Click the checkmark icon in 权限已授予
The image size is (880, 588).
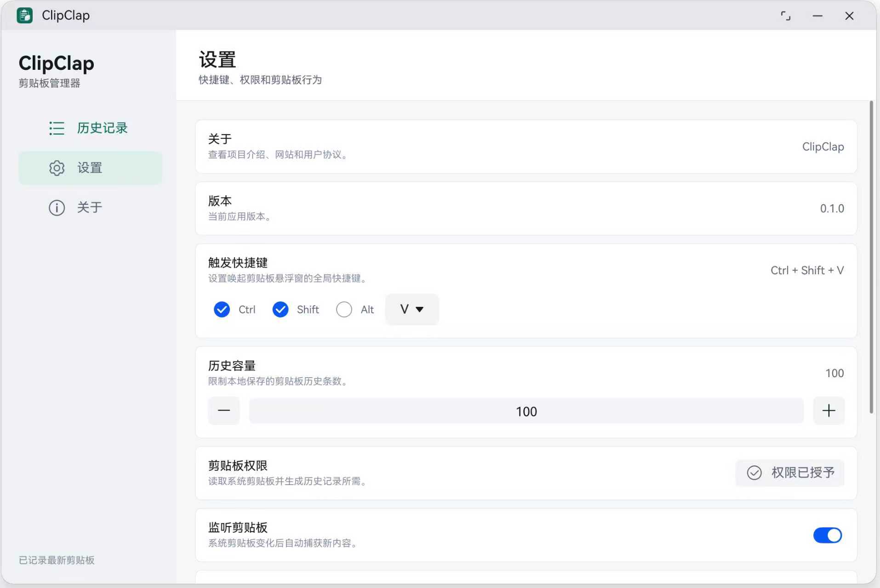click(754, 473)
